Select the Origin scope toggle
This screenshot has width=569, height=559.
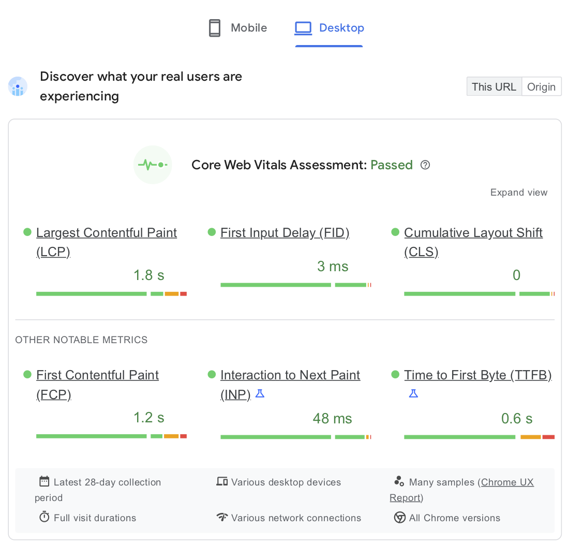coord(541,86)
